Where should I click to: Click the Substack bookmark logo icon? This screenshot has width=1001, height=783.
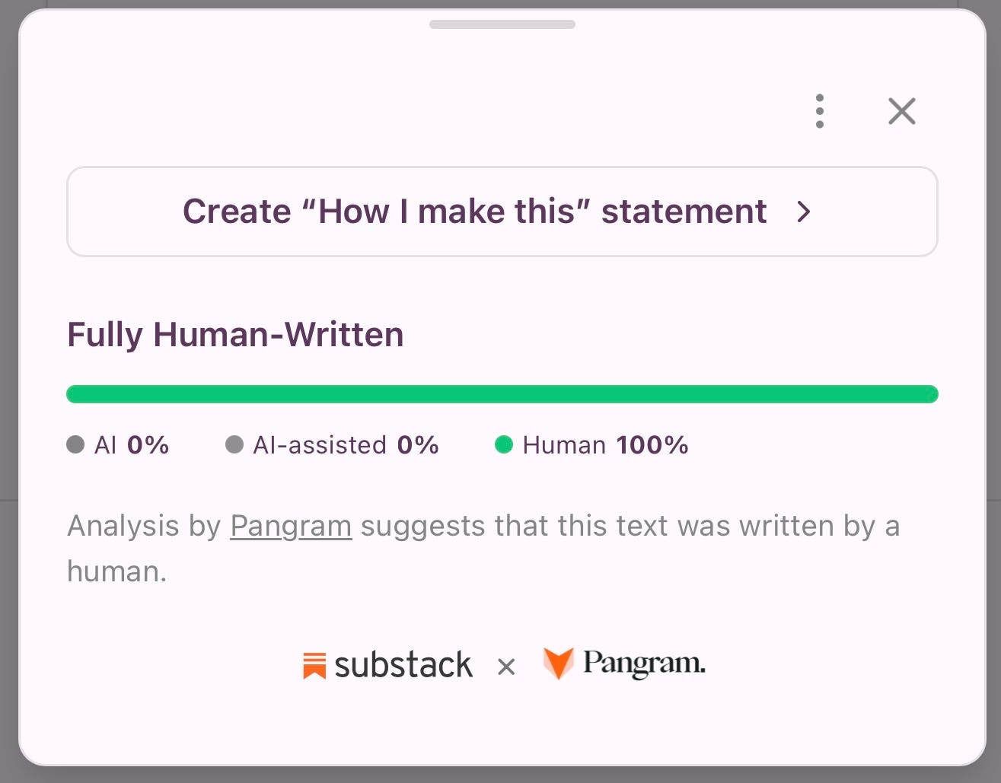314,665
